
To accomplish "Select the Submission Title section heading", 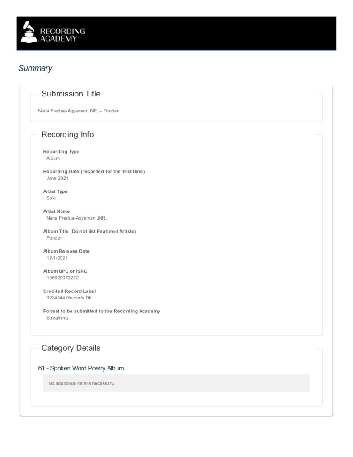I will click(x=71, y=94).
